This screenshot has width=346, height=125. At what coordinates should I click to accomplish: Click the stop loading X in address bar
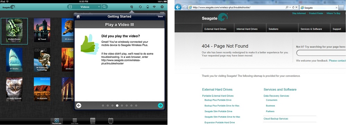(297, 8)
